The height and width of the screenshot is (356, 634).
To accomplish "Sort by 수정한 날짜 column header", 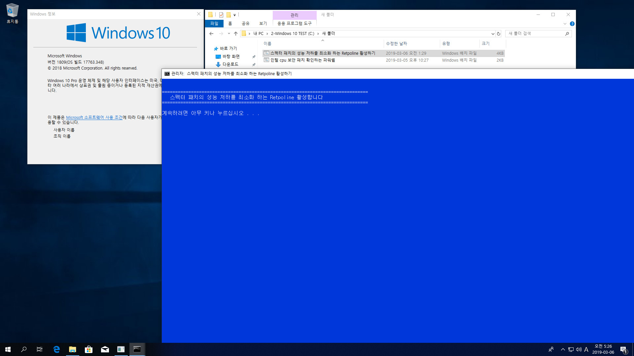I will coord(412,44).
